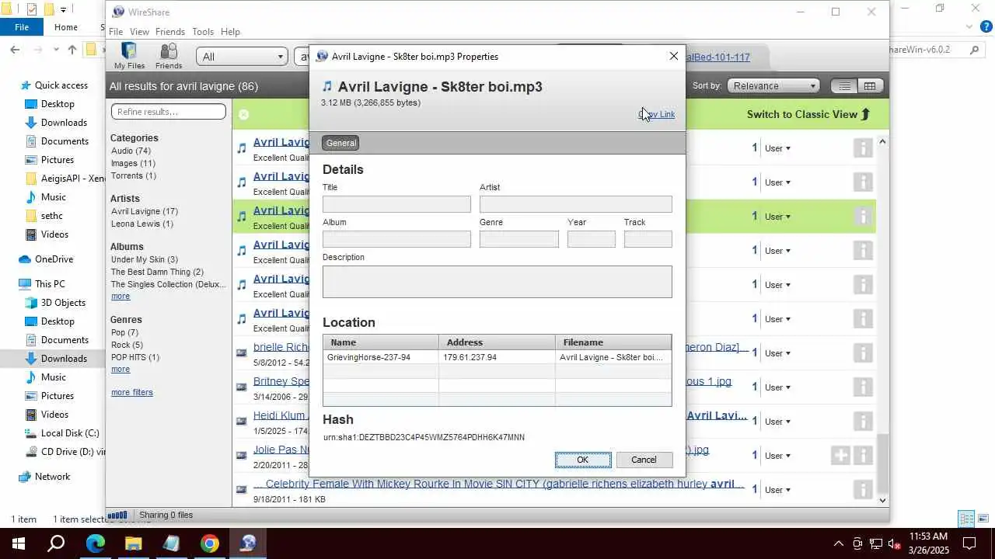Switch results to list view
Image resolution: width=995 pixels, height=559 pixels.
[x=844, y=86]
